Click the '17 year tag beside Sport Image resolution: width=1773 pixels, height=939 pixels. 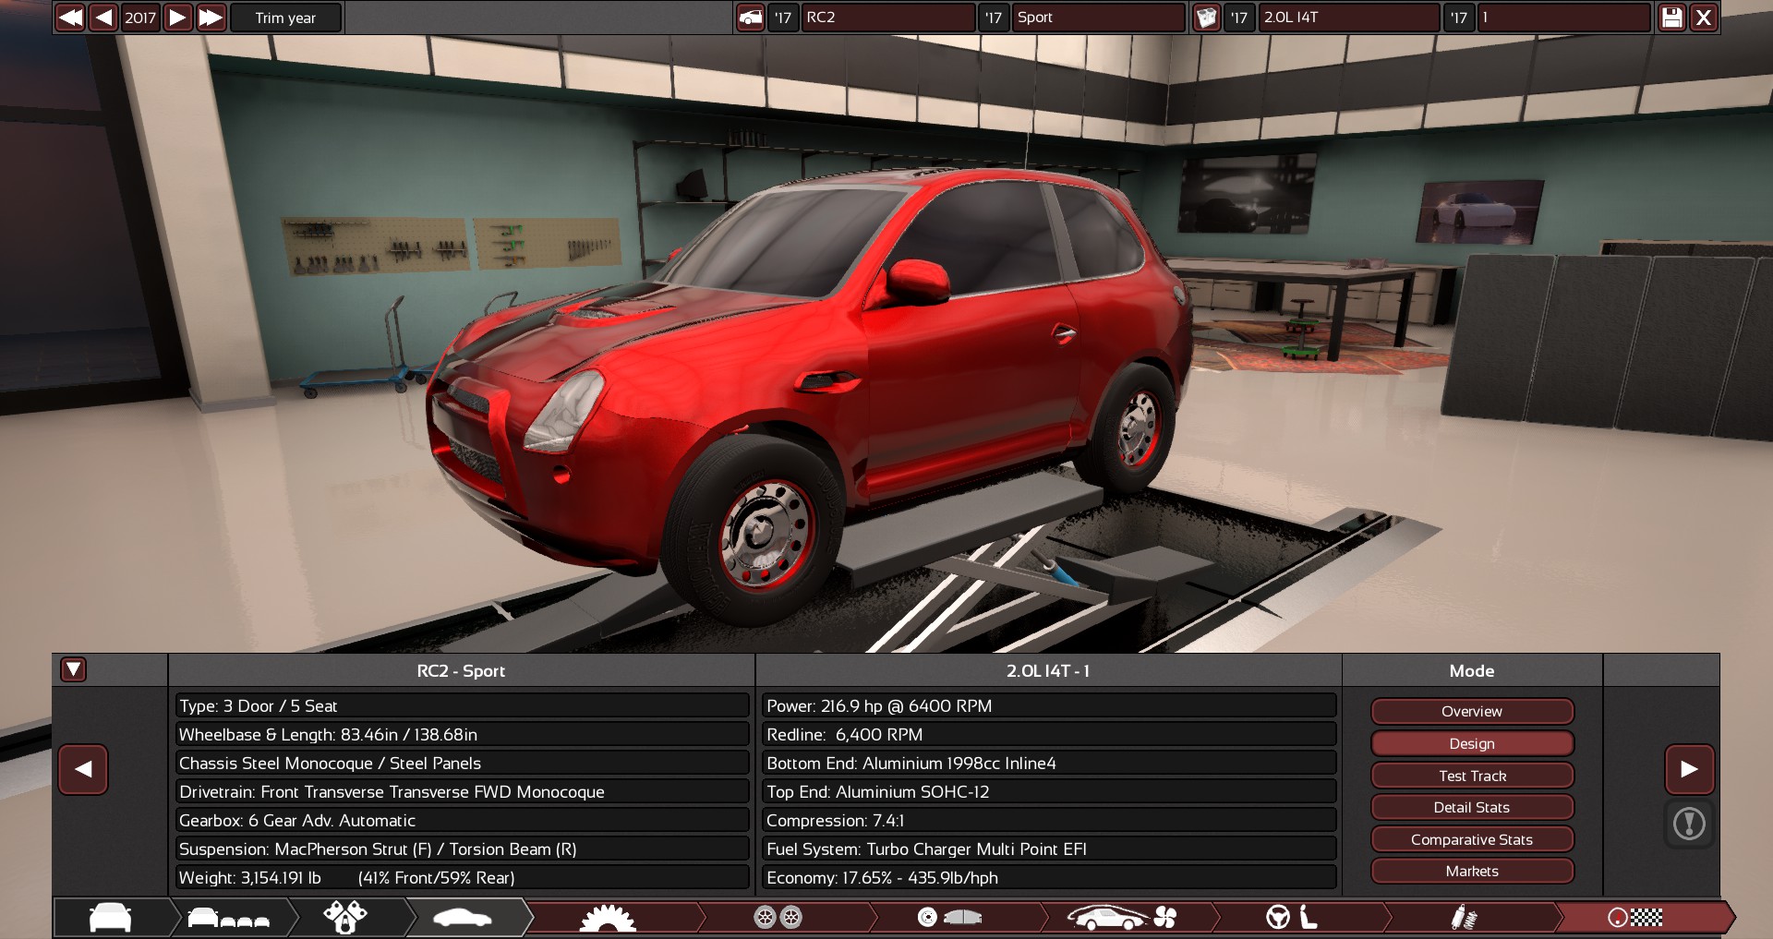[x=994, y=18]
